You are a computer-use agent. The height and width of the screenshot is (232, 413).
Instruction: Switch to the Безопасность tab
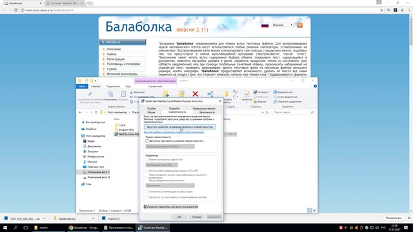(207, 112)
